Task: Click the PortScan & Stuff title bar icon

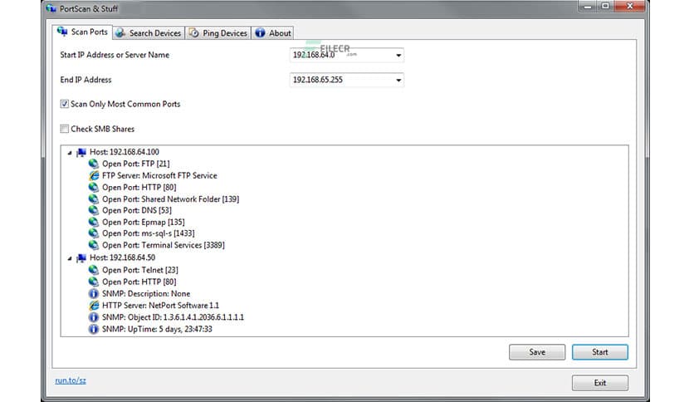Action: point(51,8)
